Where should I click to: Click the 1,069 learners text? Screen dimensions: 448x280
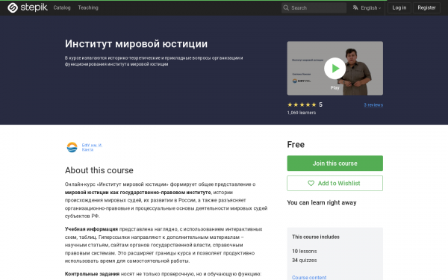click(x=302, y=113)
